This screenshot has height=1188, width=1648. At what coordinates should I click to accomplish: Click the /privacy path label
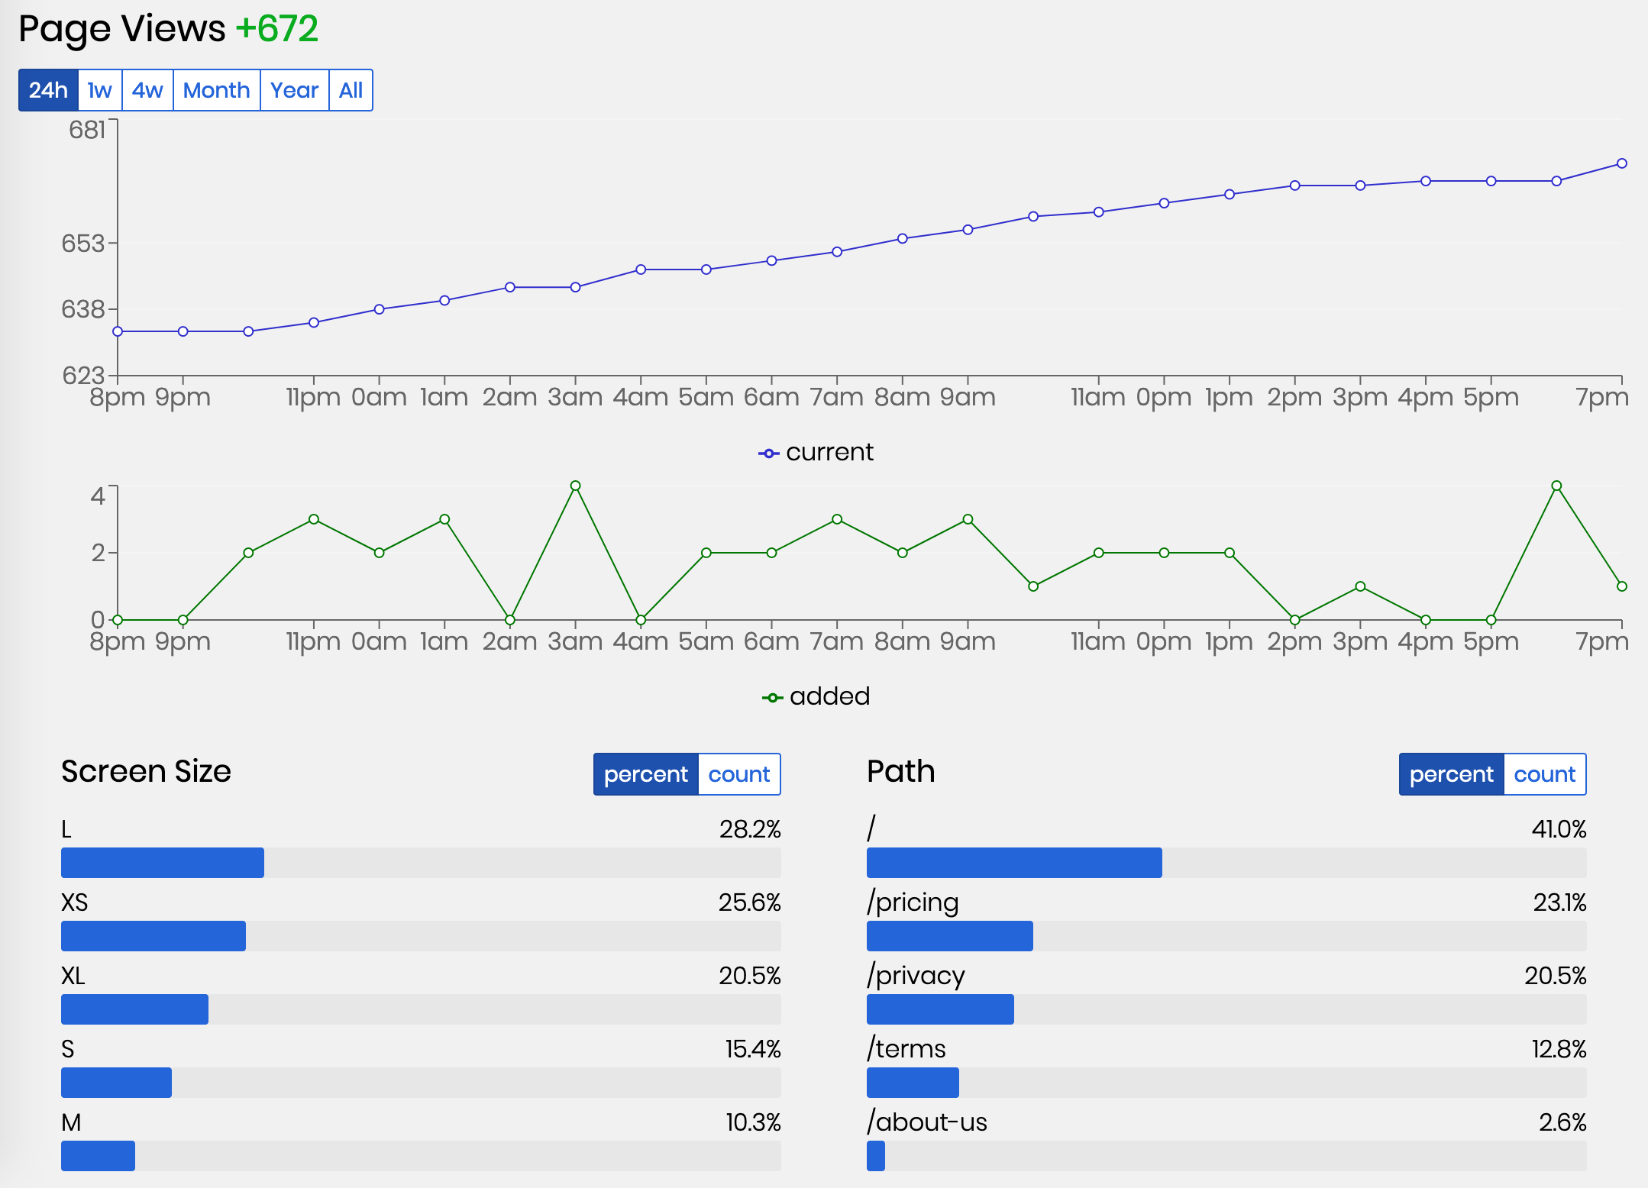(x=916, y=976)
